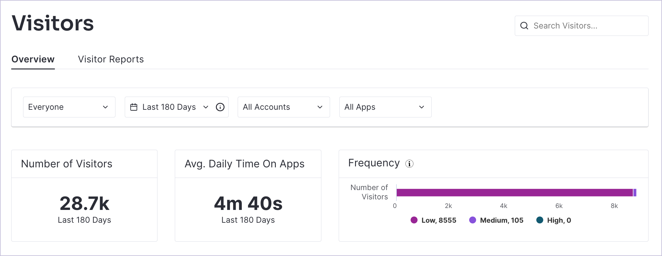This screenshot has height=256, width=662.
Task: Toggle the Medium frequency legend dot
Action: click(x=472, y=220)
